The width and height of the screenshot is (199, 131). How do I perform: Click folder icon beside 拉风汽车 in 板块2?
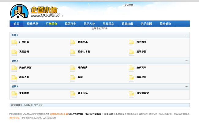[131, 69]
